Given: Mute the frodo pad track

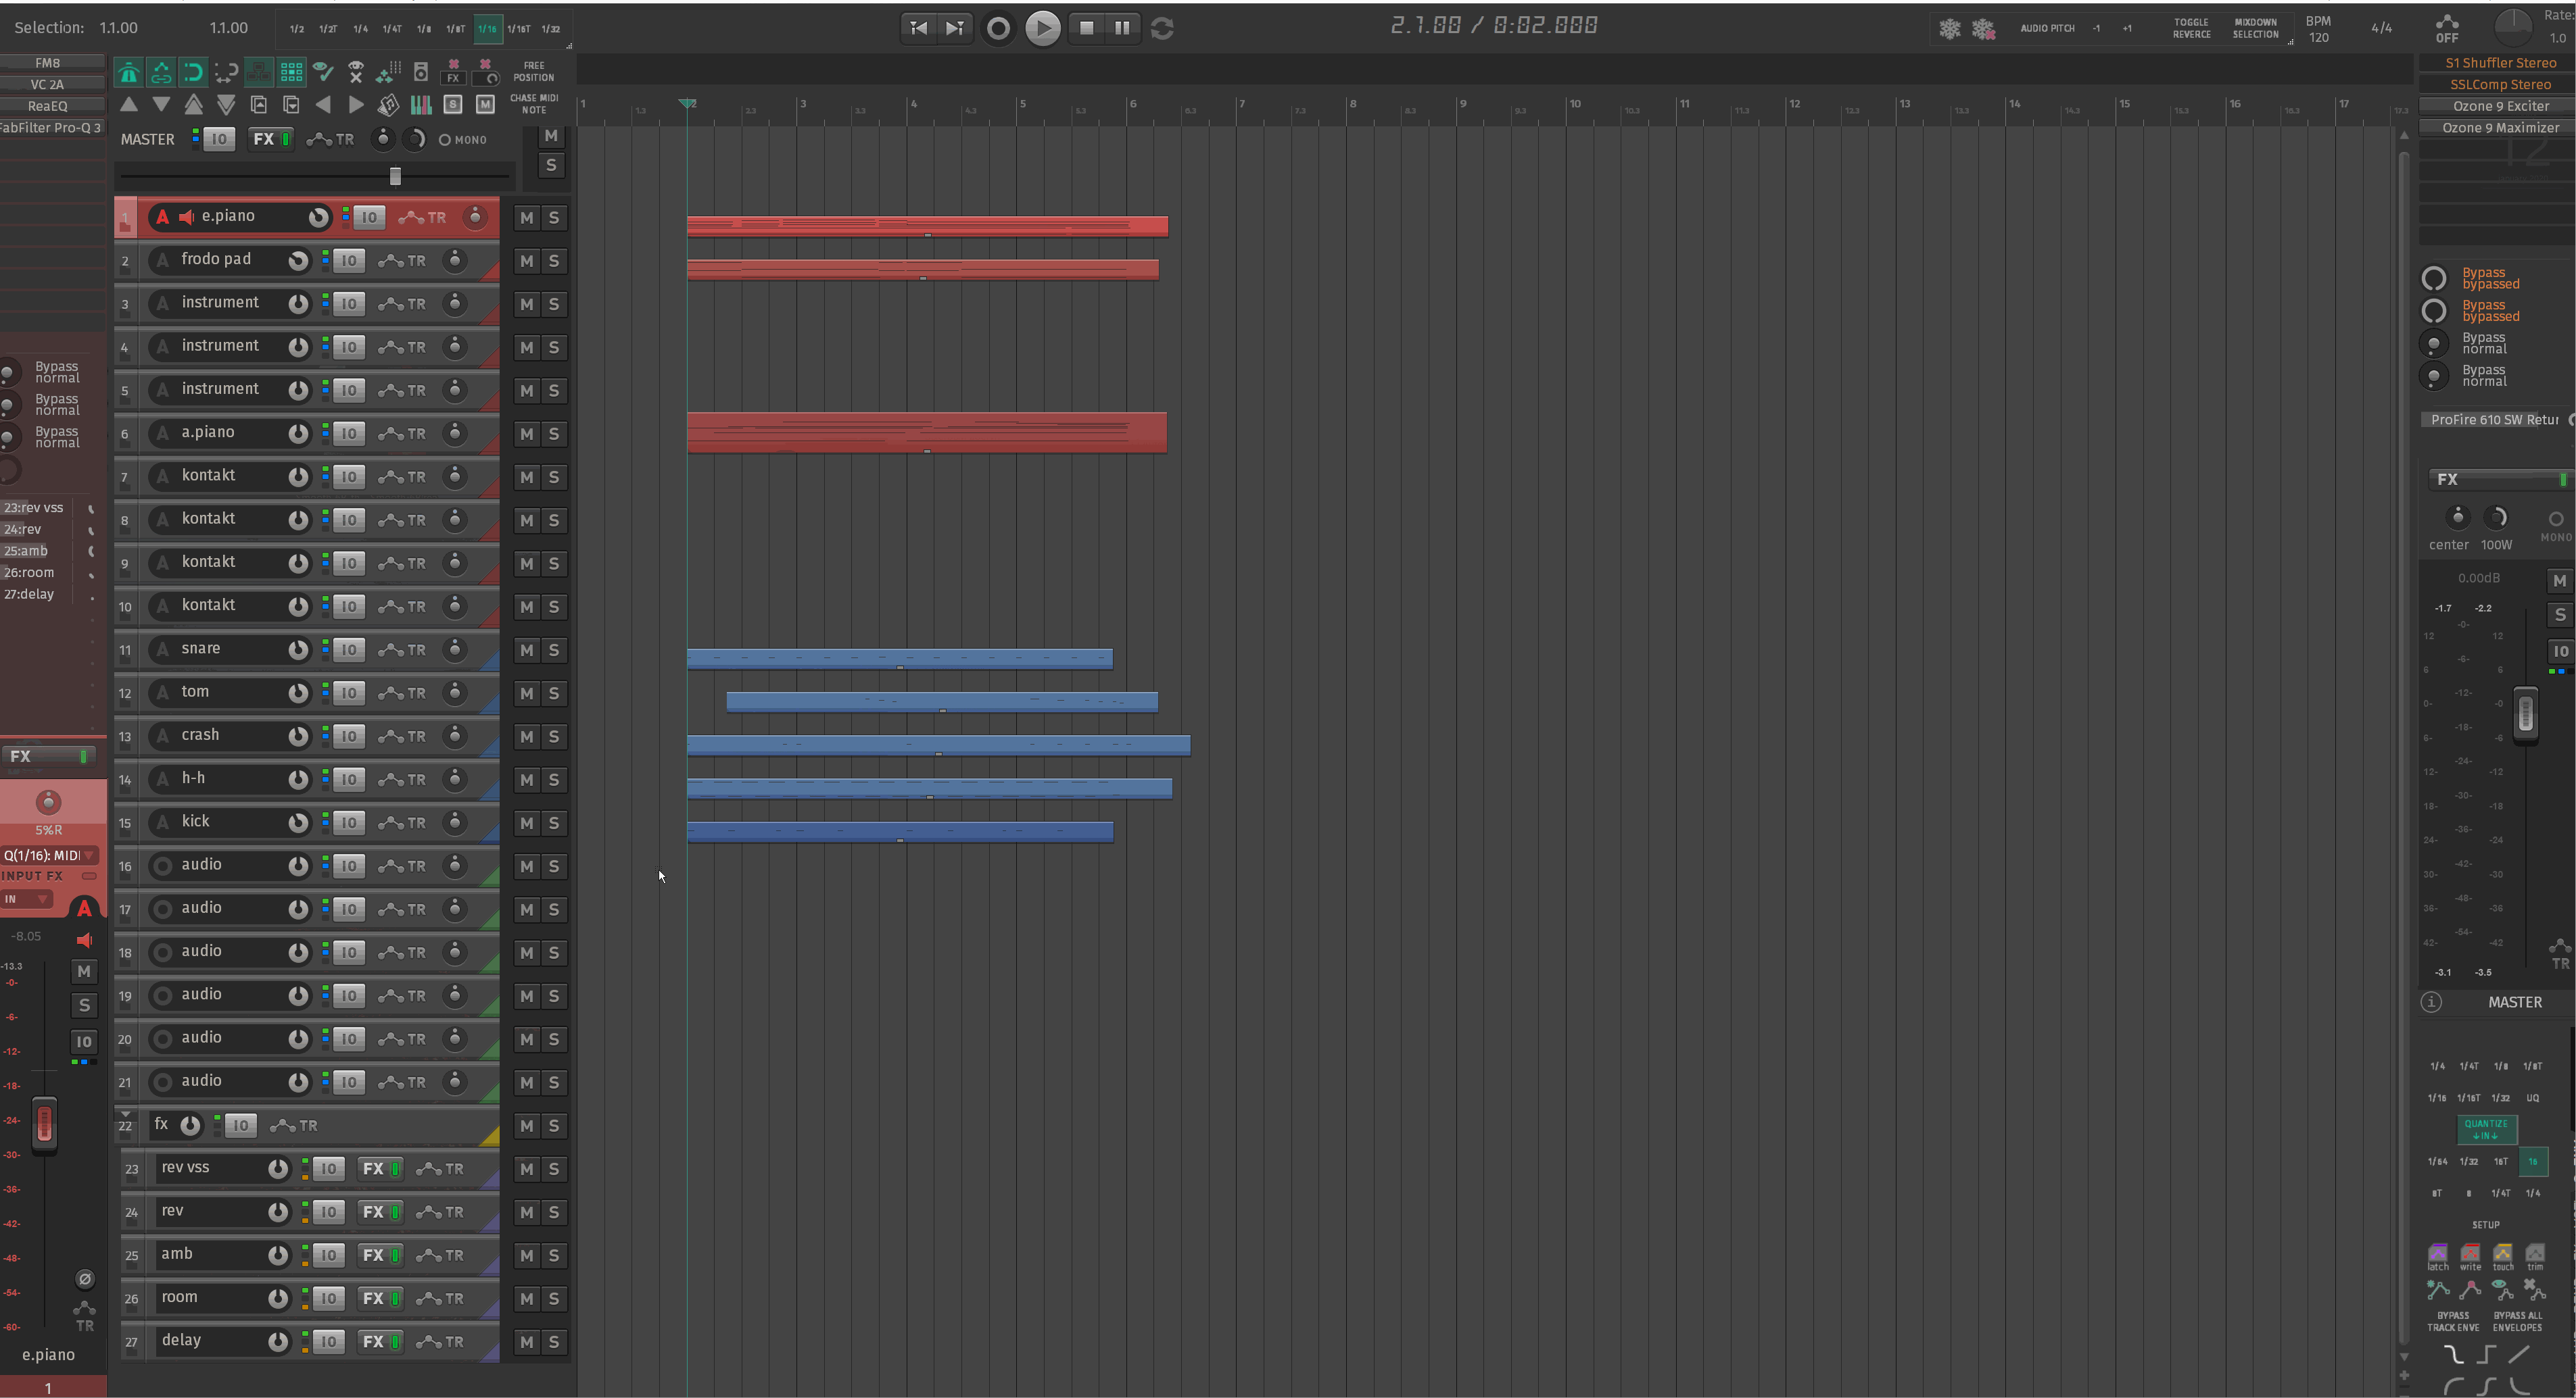Looking at the screenshot, I should click(x=526, y=261).
